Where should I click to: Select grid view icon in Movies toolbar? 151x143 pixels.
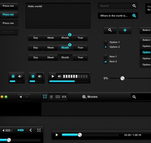[x=45, y=97]
